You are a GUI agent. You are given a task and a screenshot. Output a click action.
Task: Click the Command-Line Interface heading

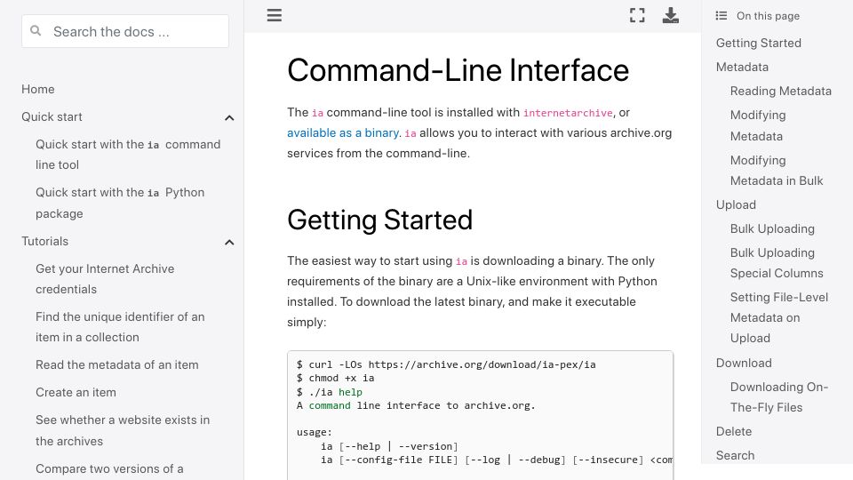coord(458,70)
